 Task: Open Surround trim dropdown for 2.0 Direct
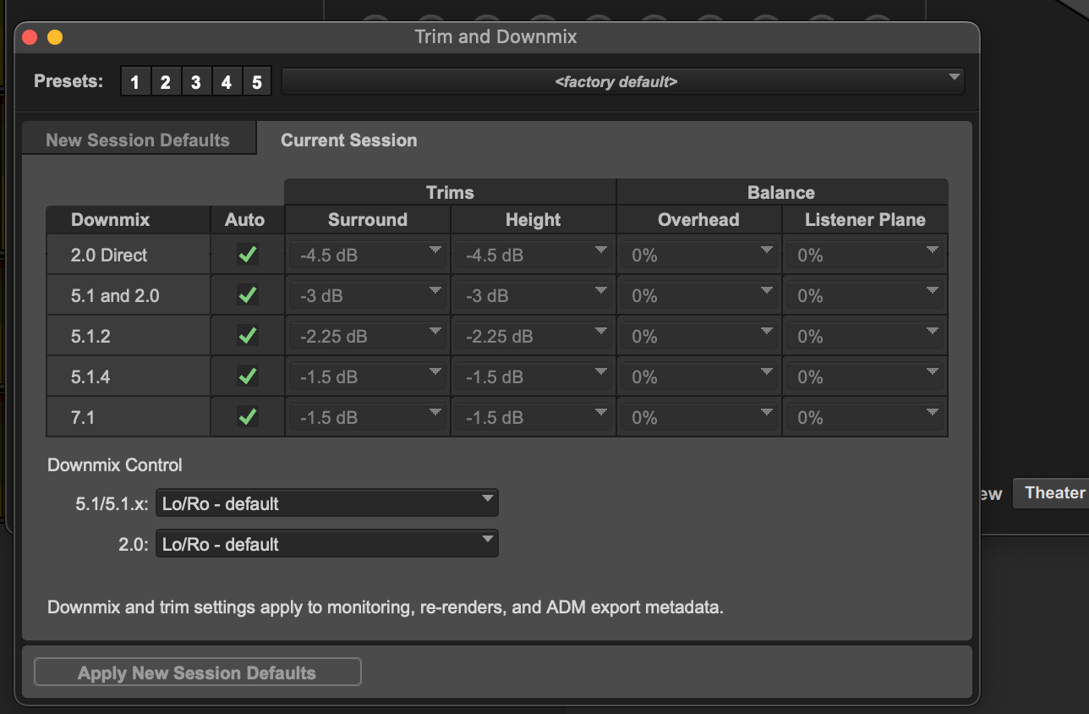[x=368, y=255]
